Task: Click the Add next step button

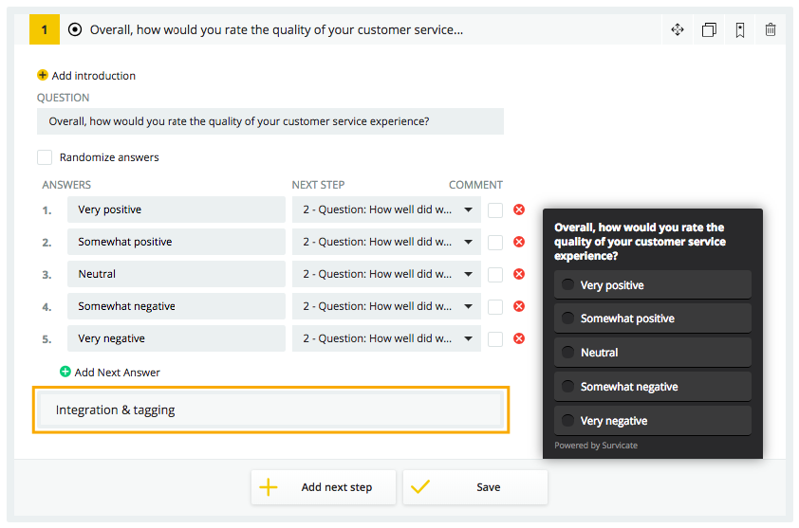Action: [323, 487]
